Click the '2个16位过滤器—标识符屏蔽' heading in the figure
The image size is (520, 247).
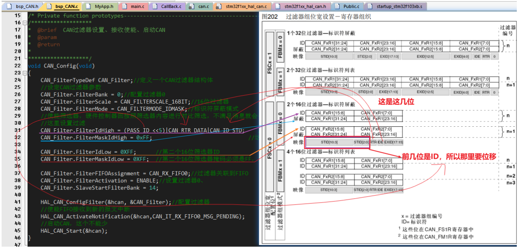(x=321, y=105)
